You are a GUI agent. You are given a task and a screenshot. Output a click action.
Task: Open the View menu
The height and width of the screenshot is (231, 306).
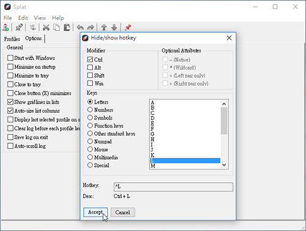coord(40,18)
